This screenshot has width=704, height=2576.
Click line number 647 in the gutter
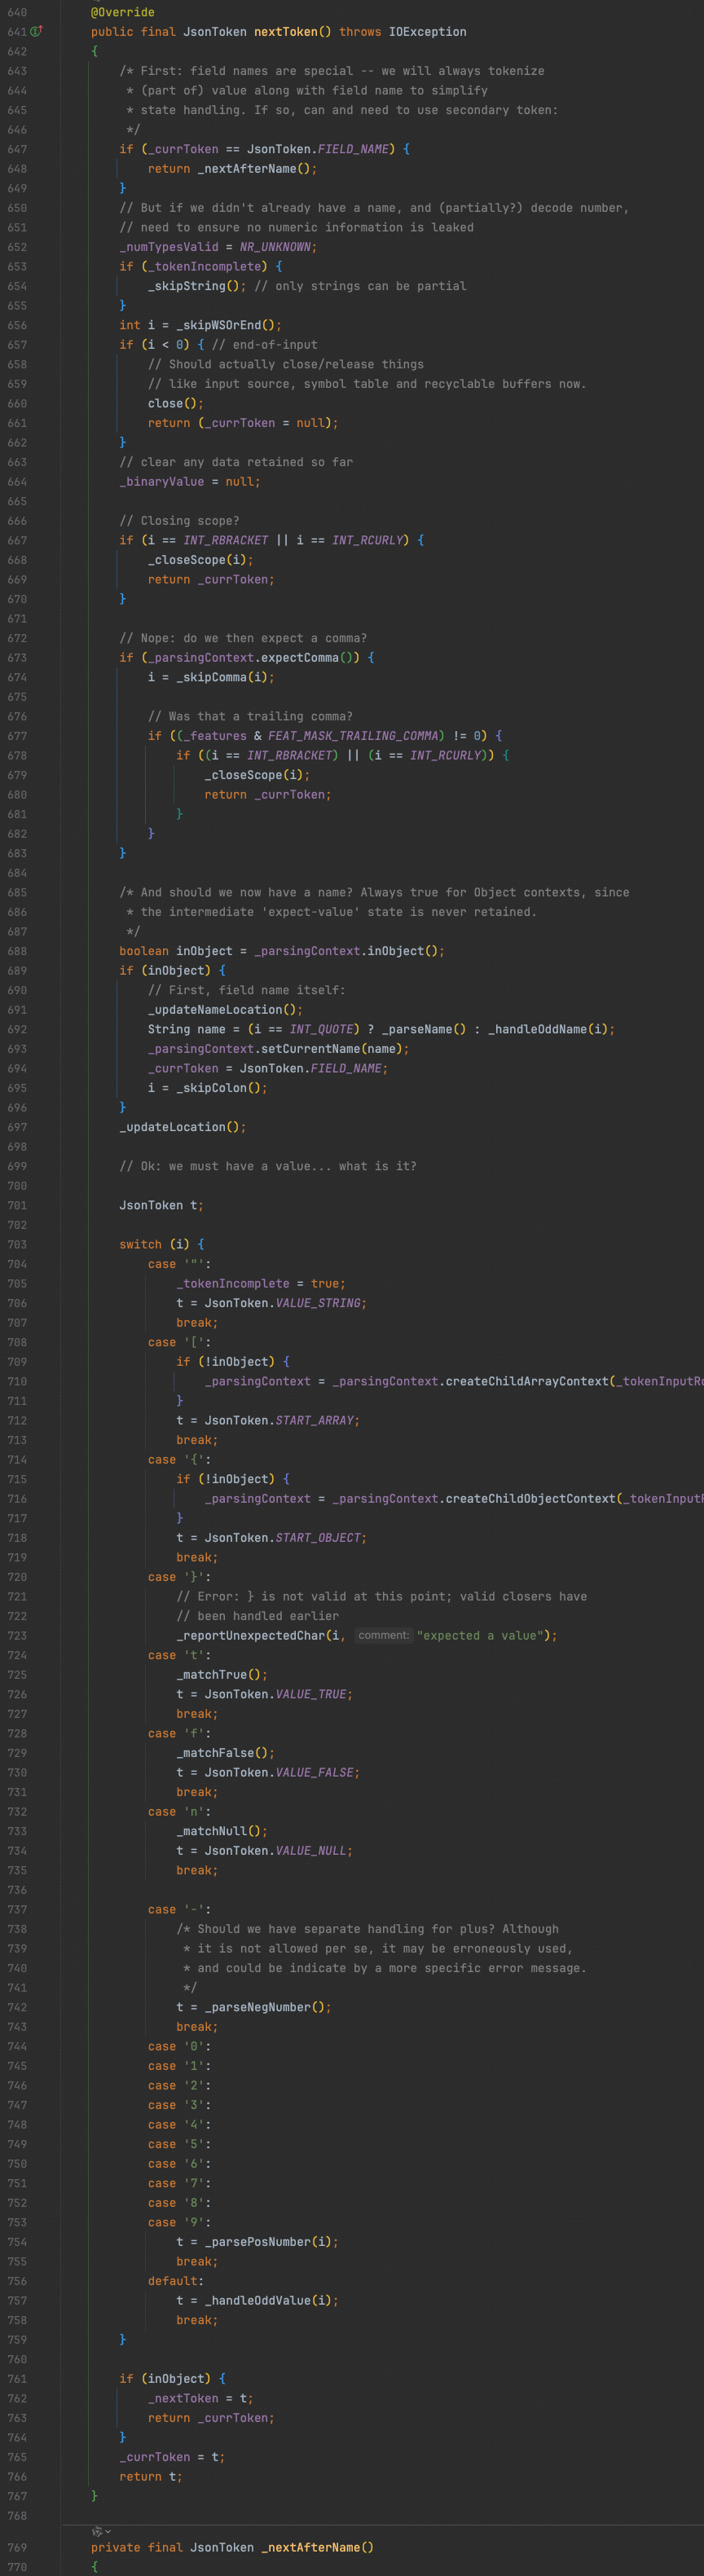click(x=17, y=149)
